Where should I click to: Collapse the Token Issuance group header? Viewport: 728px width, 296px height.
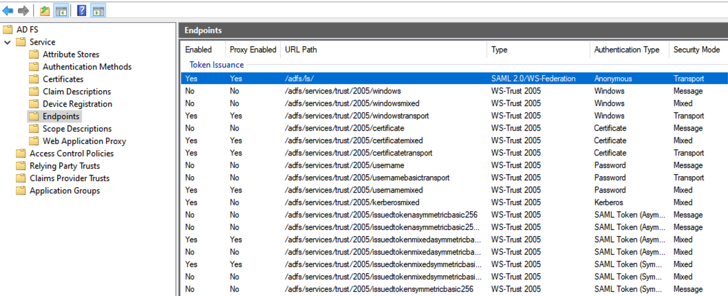tap(216, 65)
